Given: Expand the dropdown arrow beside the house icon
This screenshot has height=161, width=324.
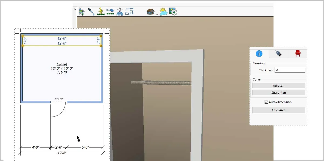Looking at the screenshot, I should [157, 14].
